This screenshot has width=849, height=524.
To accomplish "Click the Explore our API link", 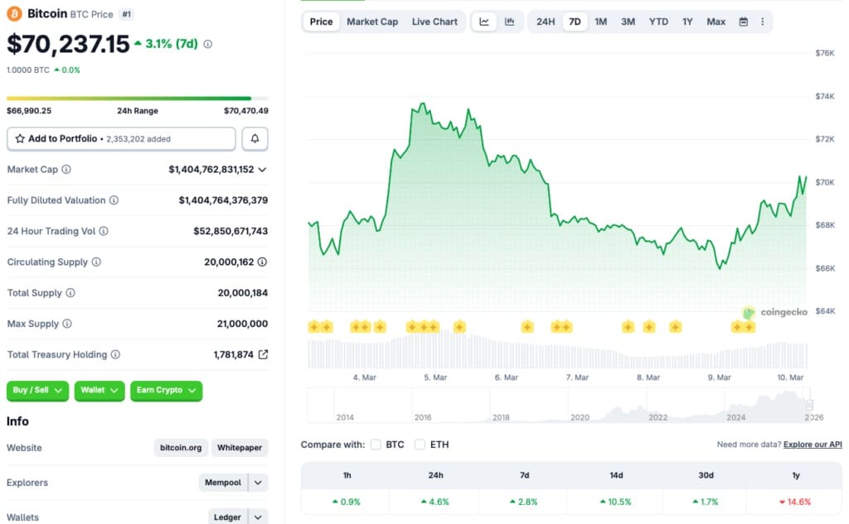I will click(x=813, y=445).
